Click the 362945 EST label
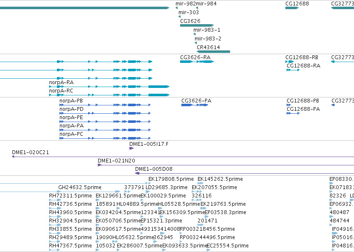354x252 pixels. click(163, 238)
